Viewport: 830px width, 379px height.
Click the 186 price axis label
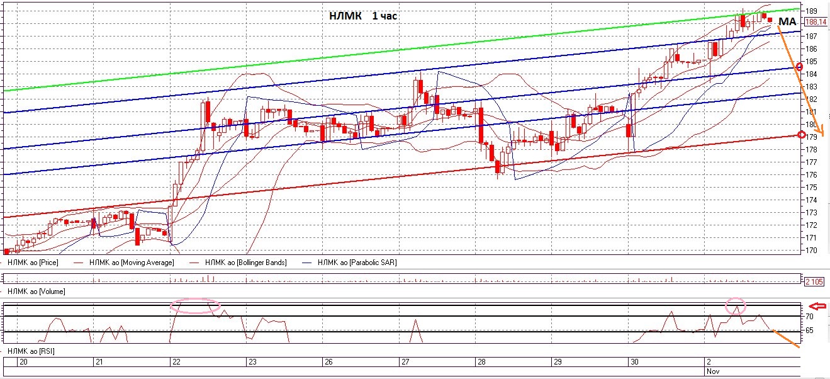click(x=811, y=49)
